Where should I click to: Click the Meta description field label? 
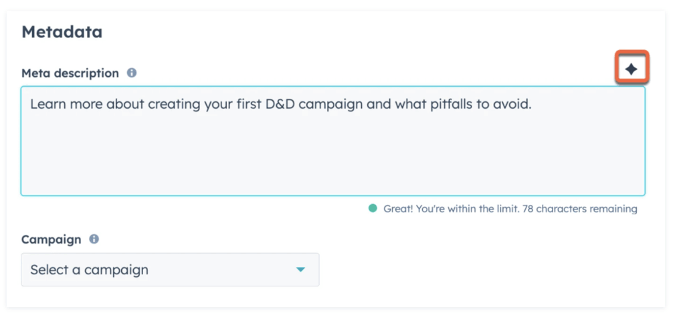(70, 73)
